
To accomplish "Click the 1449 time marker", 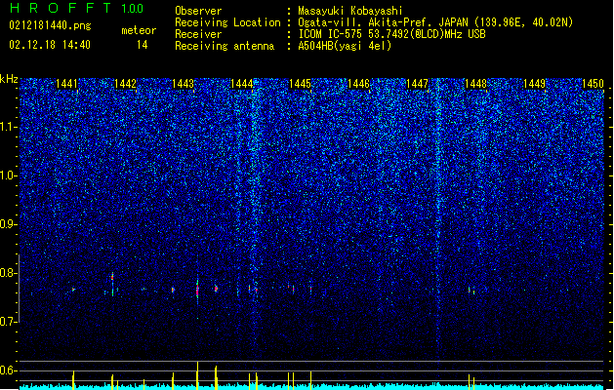I will pos(534,84).
